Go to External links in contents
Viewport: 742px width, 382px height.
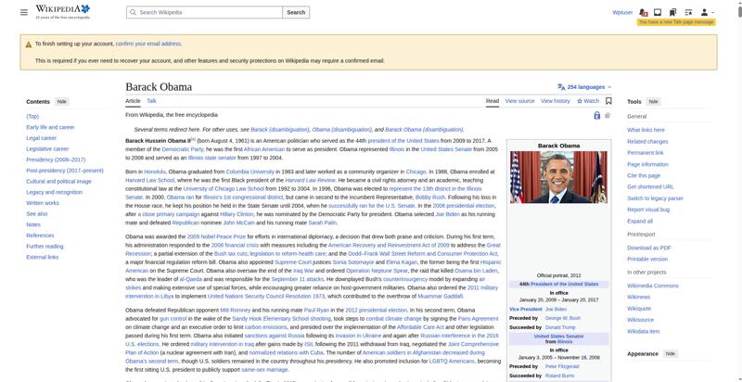pos(43,257)
